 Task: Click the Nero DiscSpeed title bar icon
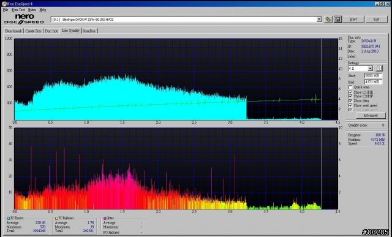pos(4,4)
